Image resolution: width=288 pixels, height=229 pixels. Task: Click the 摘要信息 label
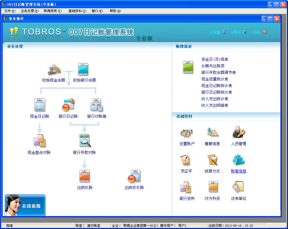coord(212,144)
